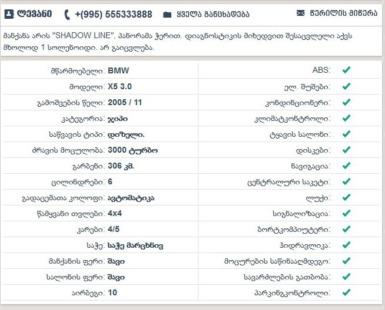Click the checkmark for ნავიგაცია

click(x=347, y=166)
